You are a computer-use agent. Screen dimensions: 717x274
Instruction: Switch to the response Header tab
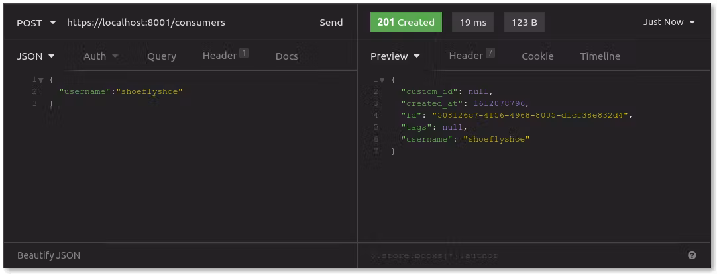(471, 56)
